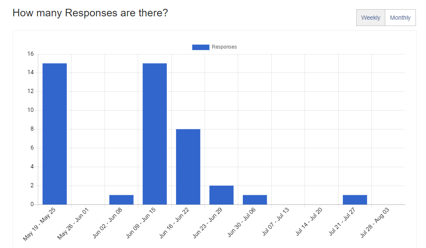
Task: Click the May 19 - May 25 bar
Action: click(55, 134)
